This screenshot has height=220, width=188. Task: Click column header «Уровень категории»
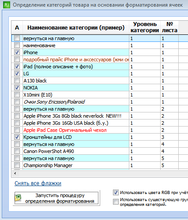pos(145,27)
